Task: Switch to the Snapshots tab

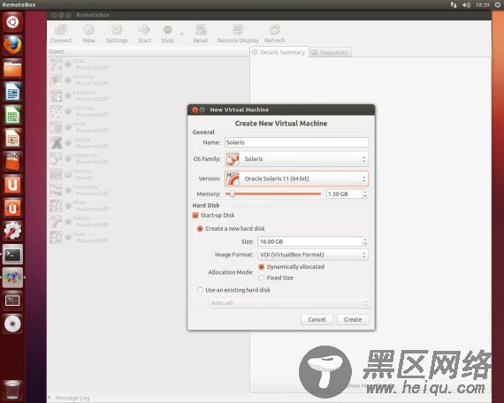Action: (x=330, y=52)
